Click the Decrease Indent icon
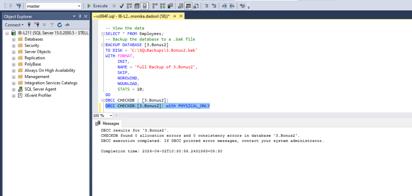 click(x=224, y=6)
